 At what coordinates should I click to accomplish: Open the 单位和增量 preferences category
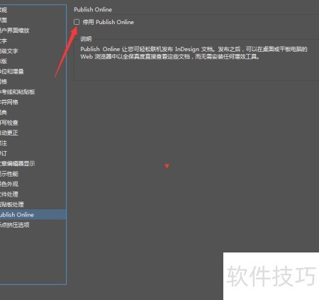12,71
